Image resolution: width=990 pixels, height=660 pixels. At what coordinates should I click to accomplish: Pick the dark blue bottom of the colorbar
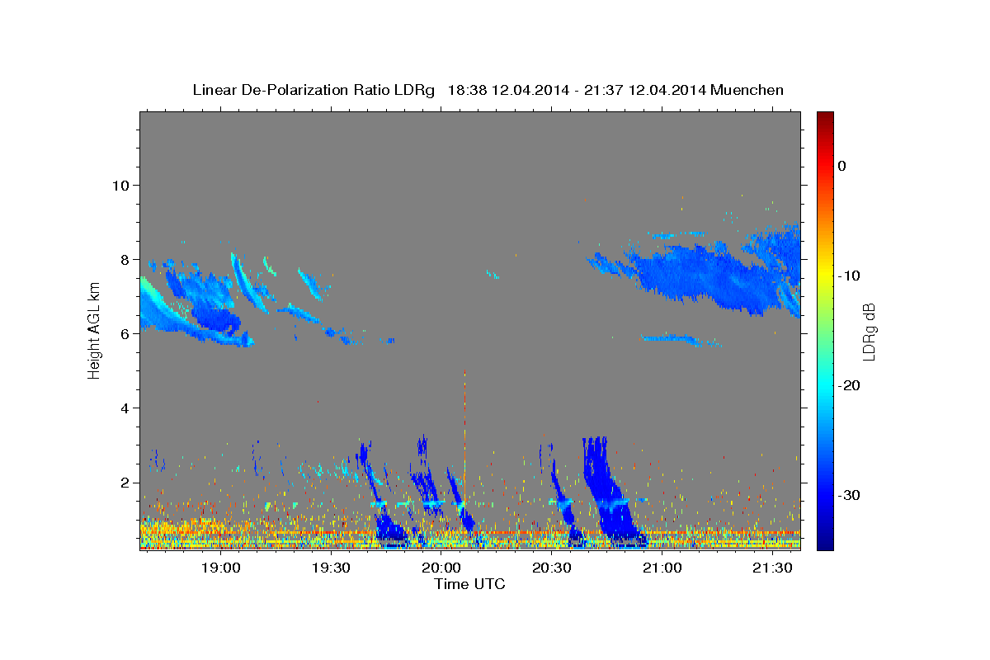825,543
